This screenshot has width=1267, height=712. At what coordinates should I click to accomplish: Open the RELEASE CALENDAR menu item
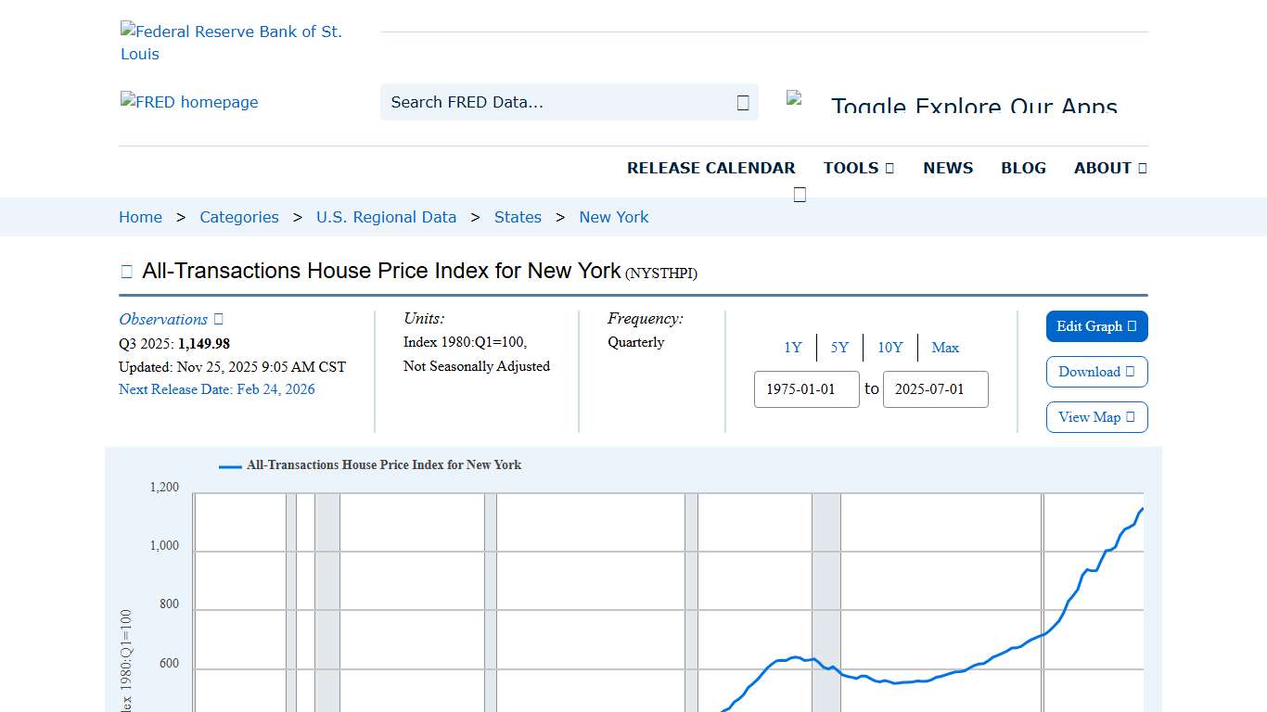pos(711,168)
